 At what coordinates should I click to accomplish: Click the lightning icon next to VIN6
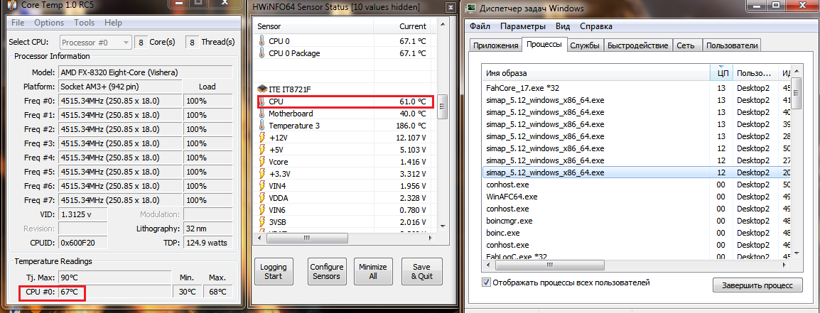[x=262, y=210]
